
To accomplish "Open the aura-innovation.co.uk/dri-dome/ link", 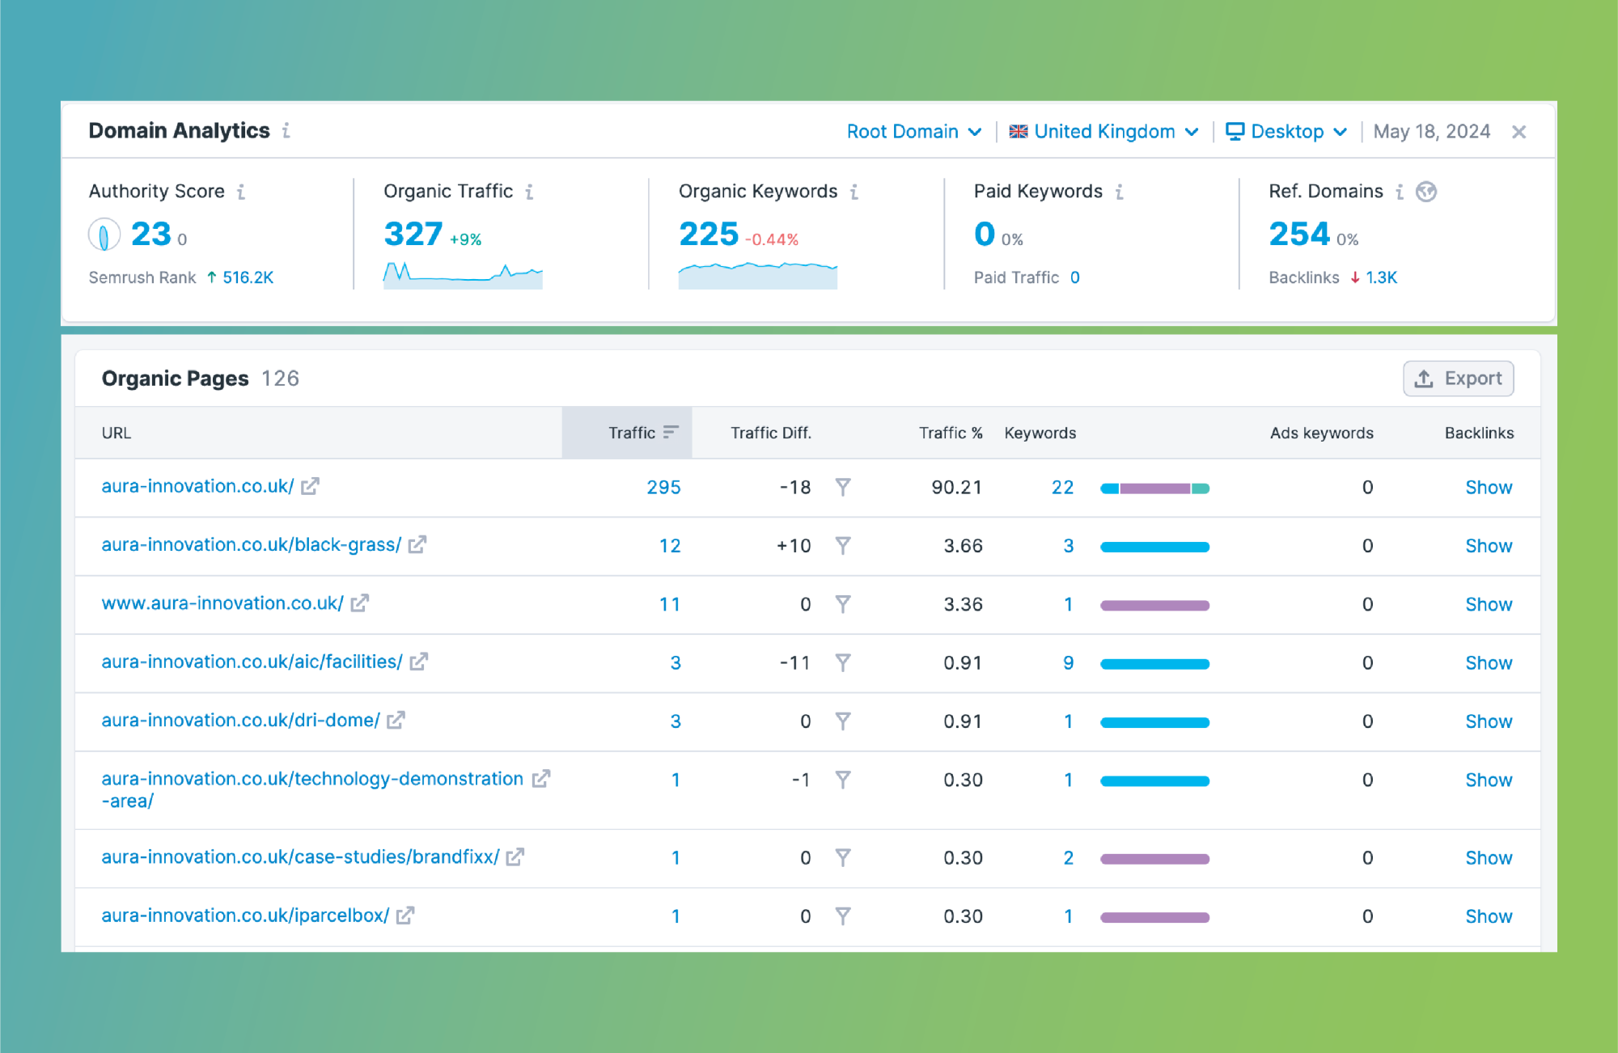I will coord(240,720).
